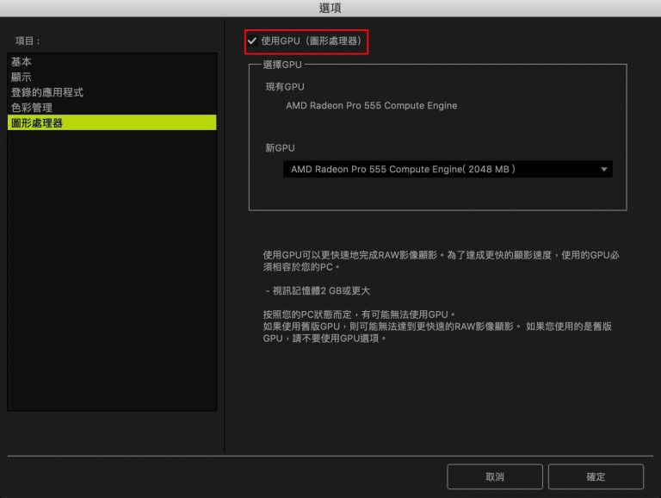Choose 登錄的應用程式 from the list
661x498 pixels.
tap(46, 92)
